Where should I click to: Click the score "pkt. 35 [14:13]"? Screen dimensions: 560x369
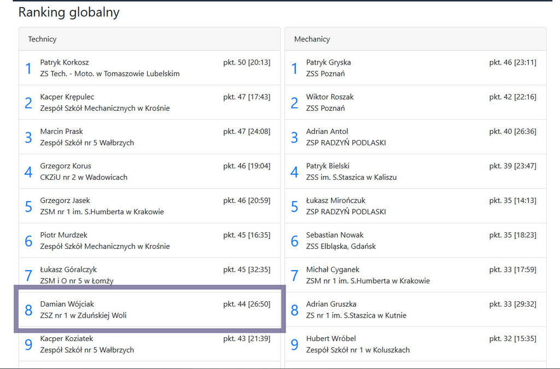(x=513, y=201)
